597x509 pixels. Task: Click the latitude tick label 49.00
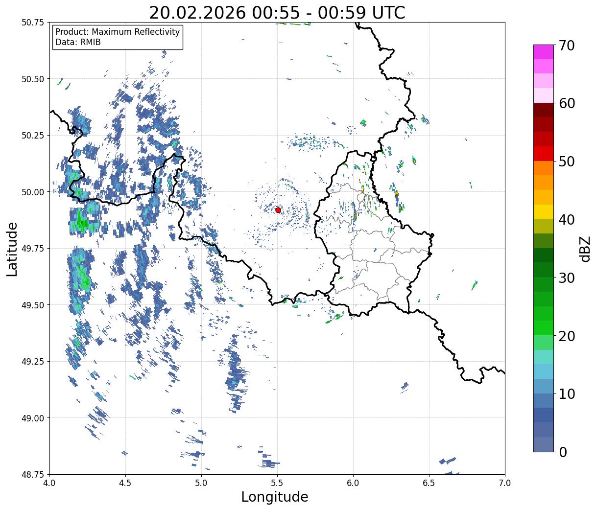pos(33,418)
